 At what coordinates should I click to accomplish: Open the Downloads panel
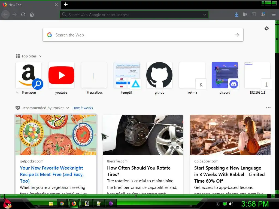pos(236,14)
